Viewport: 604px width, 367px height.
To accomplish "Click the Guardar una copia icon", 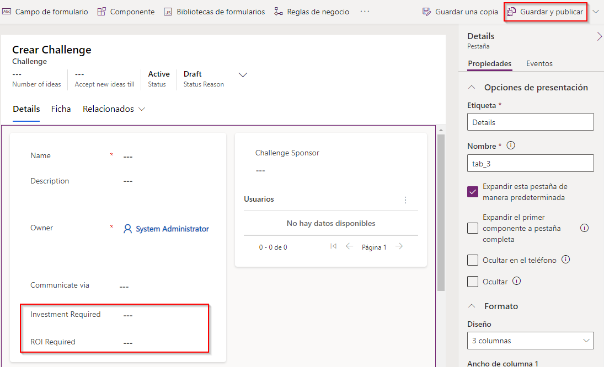I will tap(426, 12).
